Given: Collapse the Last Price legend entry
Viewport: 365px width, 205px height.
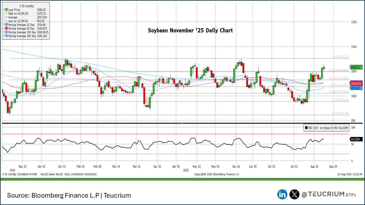Looking at the screenshot, I should (4, 10).
